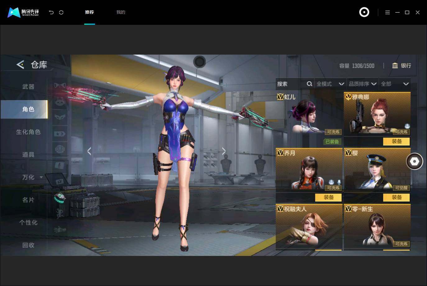Image resolution: width=427 pixels, height=286 pixels.
Task: Select the hand gesture slot icon
Action: [x=60, y=230]
